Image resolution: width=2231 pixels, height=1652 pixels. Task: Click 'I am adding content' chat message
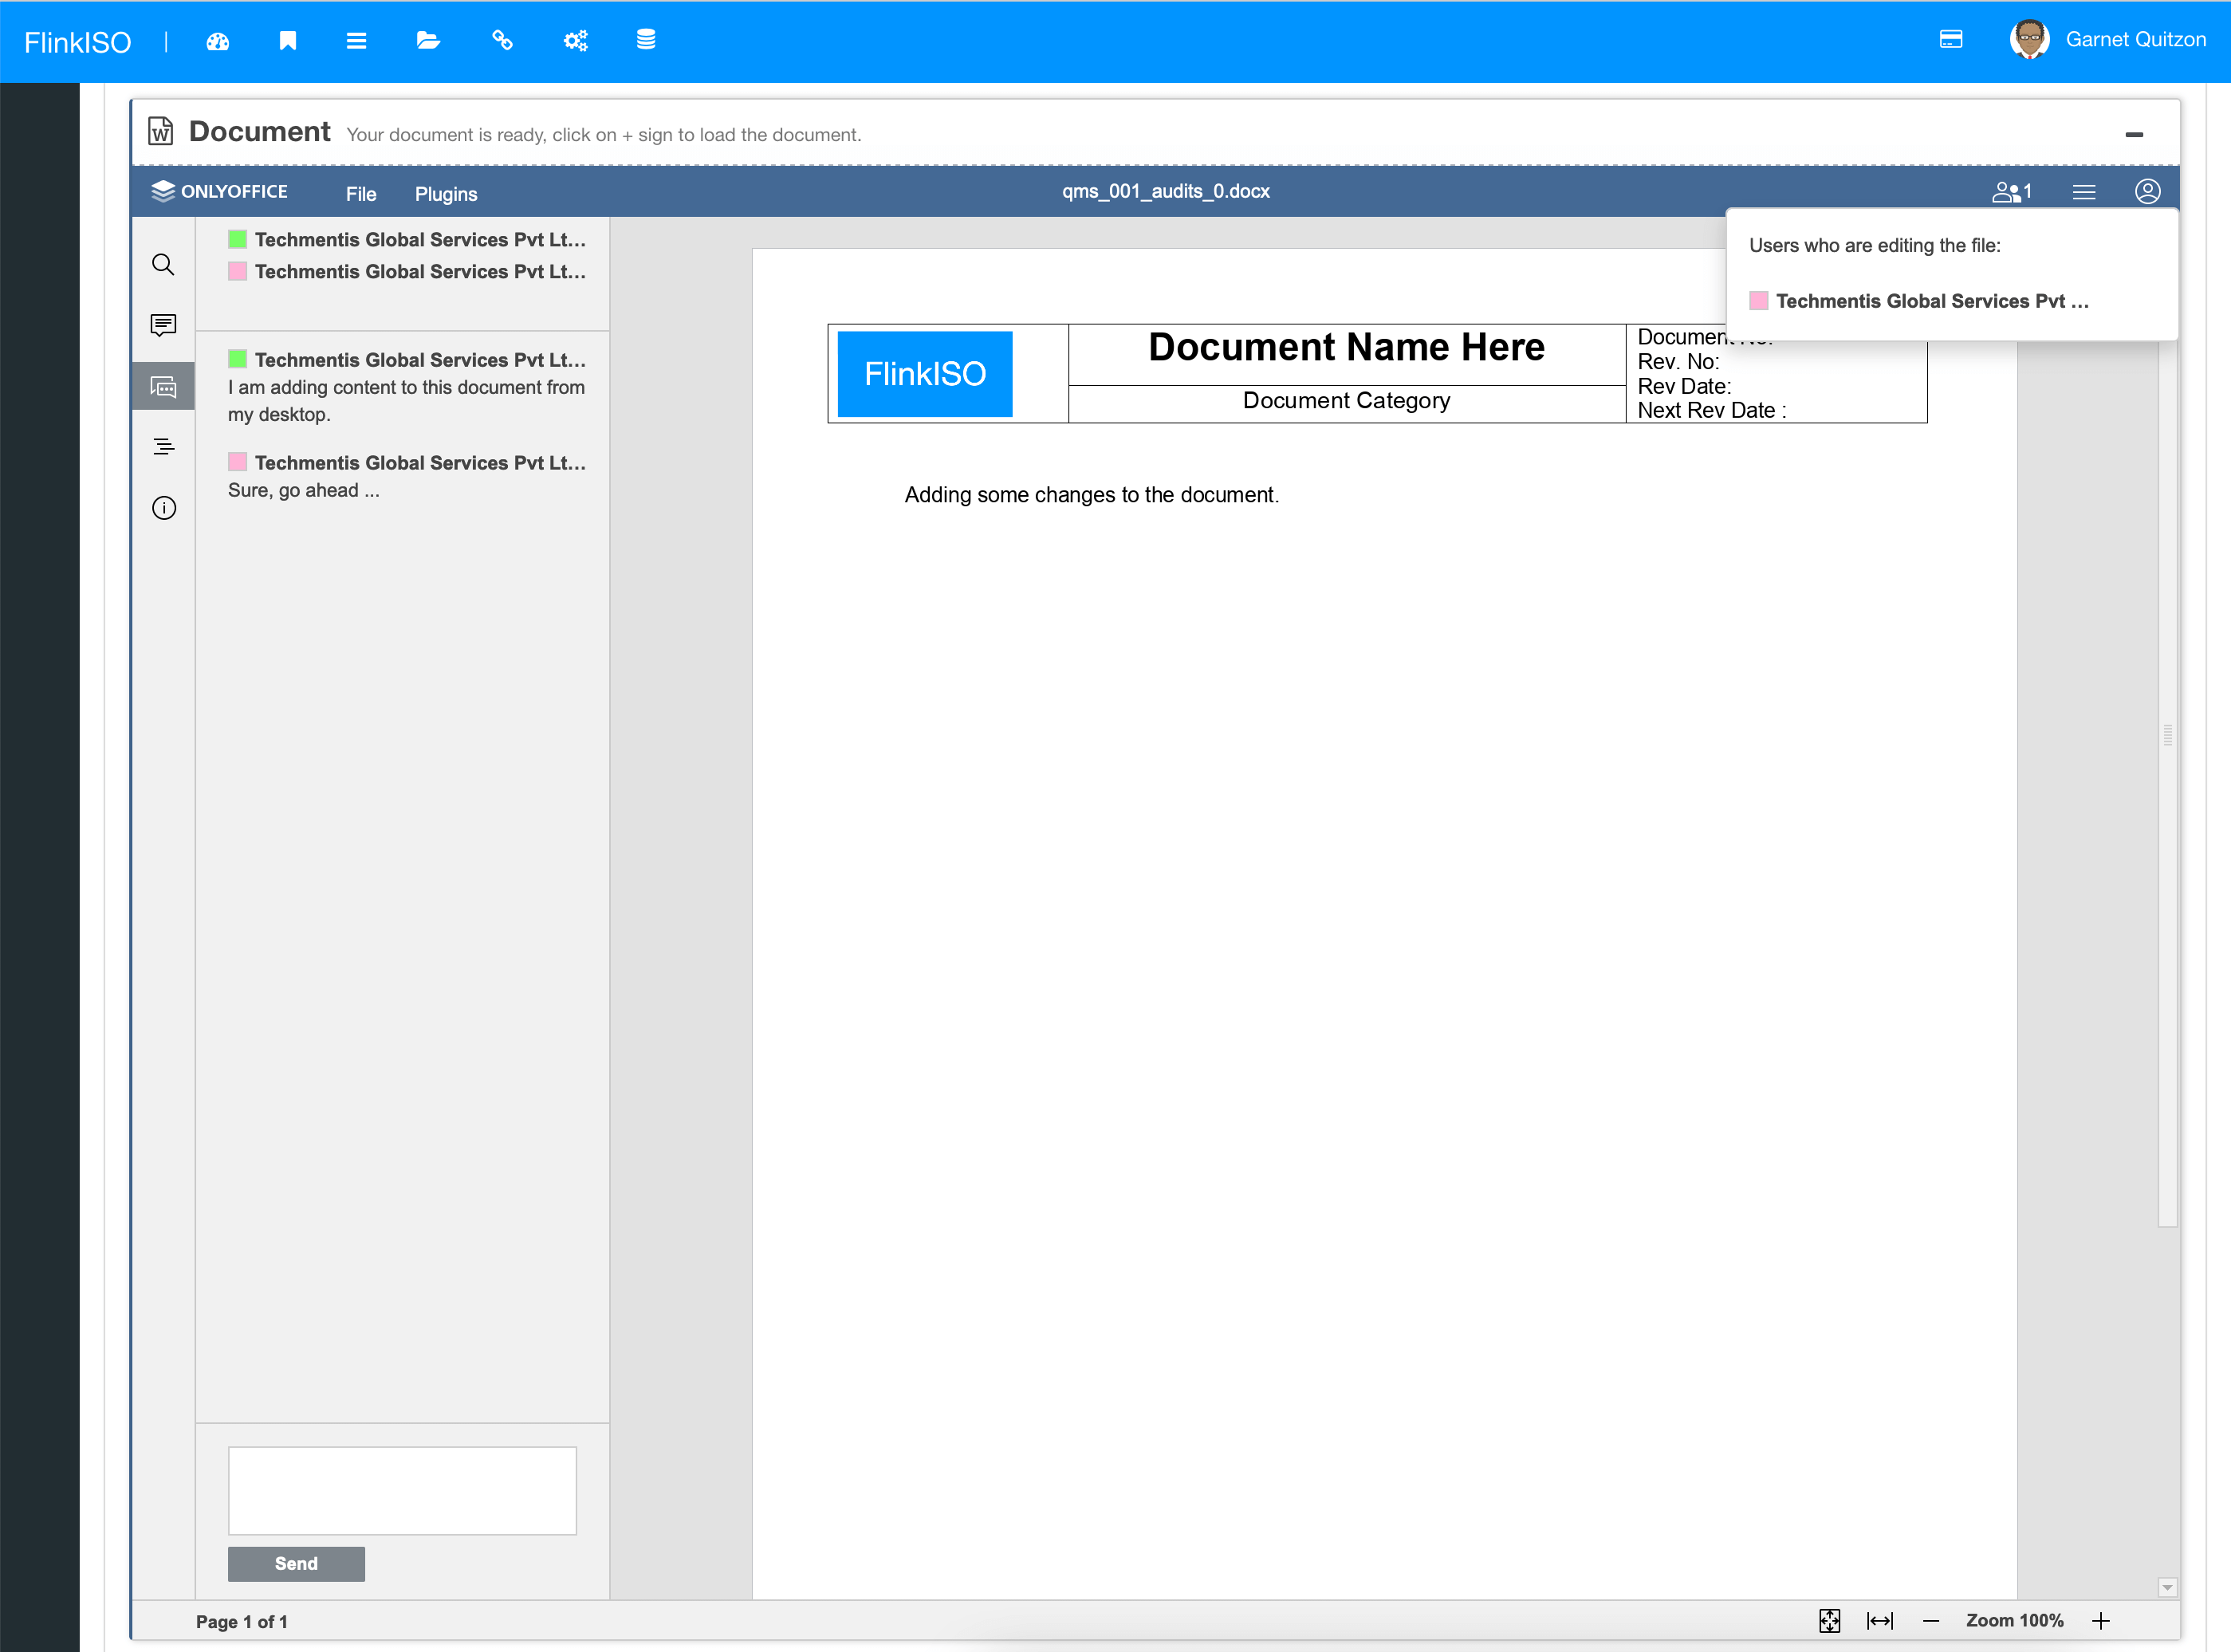click(406, 401)
